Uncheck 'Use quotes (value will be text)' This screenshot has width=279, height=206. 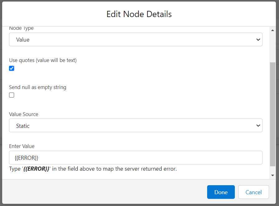[12, 68]
